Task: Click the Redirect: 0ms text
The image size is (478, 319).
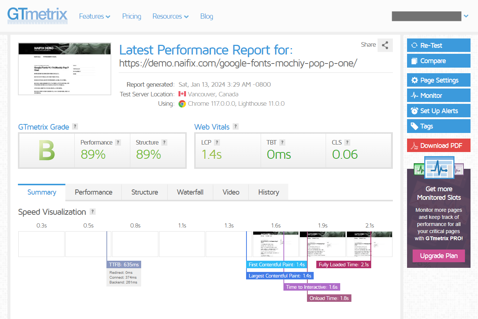Action: (121, 273)
